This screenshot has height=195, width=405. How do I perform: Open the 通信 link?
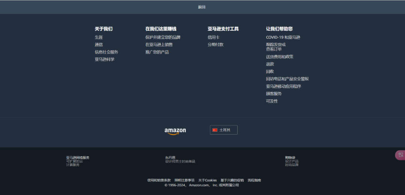[x=99, y=45]
